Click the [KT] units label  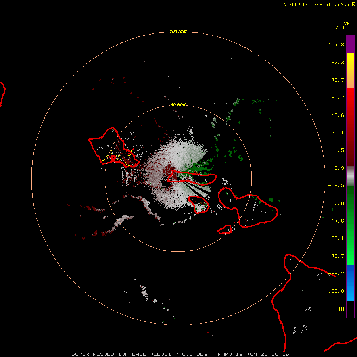[x=338, y=27]
